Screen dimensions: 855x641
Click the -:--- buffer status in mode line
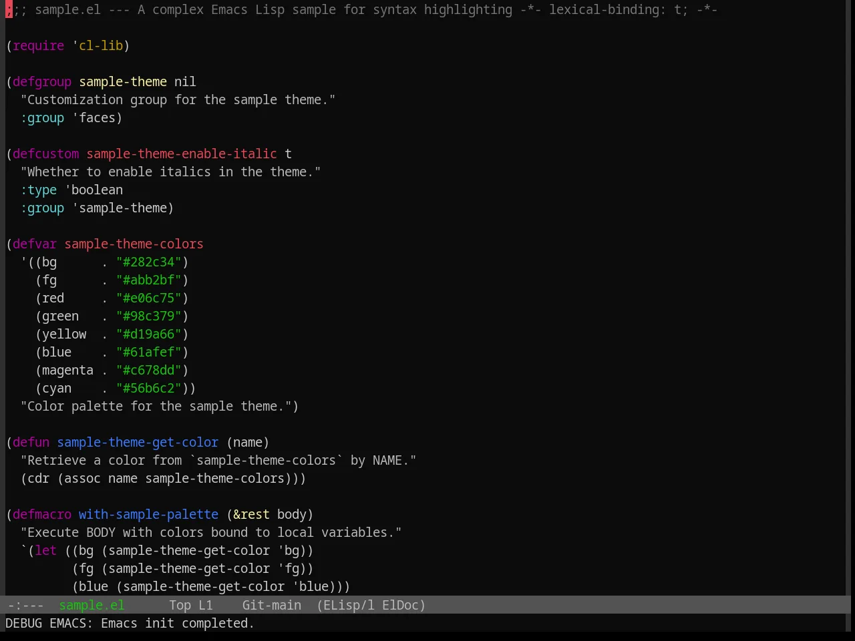pos(25,605)
